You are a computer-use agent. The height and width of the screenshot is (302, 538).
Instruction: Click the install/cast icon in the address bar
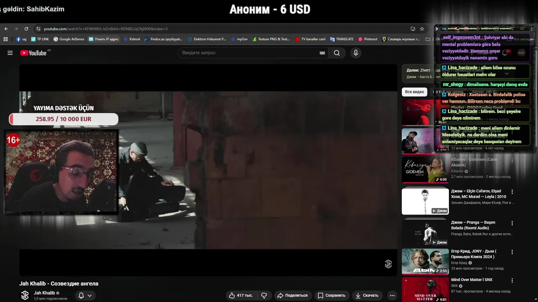pos(413,29)
